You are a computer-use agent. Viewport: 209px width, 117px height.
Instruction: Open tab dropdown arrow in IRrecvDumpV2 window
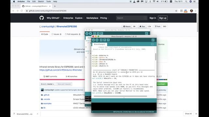153,44
